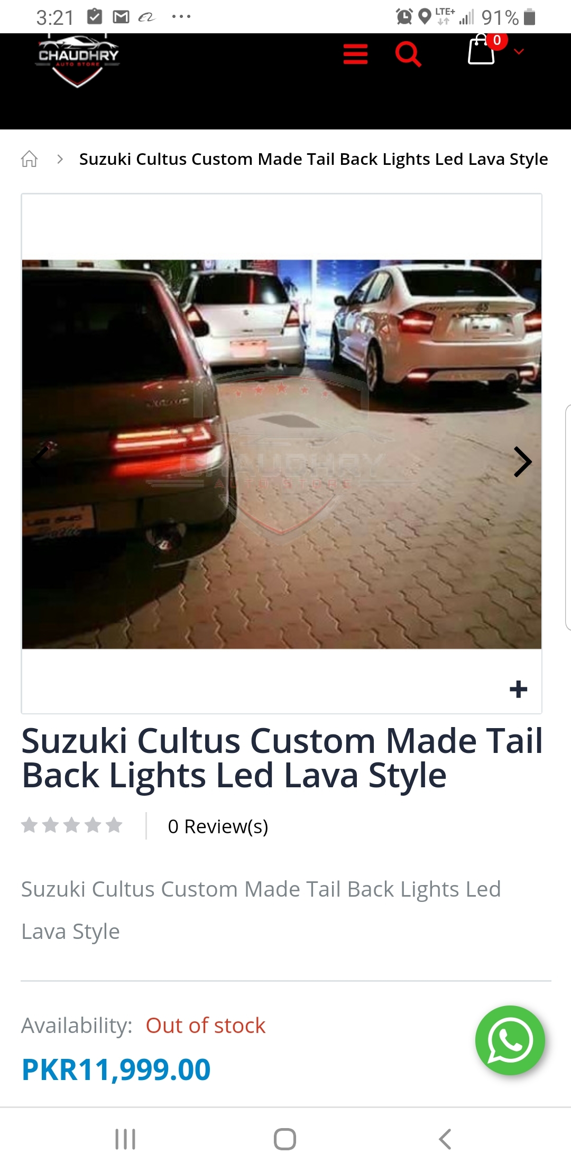
Task: Tap the Out of stock availability text
Action: pyautogui.click(x=205, y=1026)
